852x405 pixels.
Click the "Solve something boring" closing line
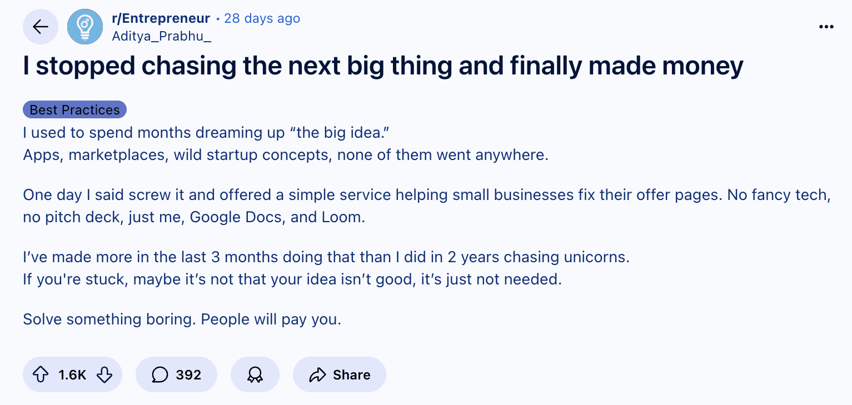(182, 319)
